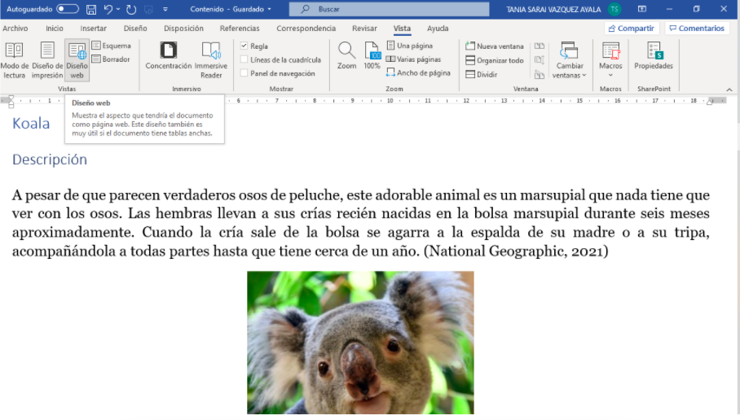
Task: Select the Vista tab
Action: click(402, 28)
